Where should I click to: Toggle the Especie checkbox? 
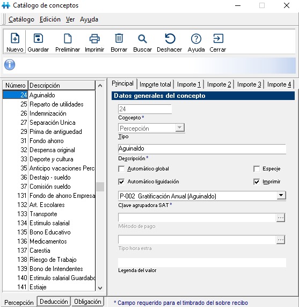[257, 169]
